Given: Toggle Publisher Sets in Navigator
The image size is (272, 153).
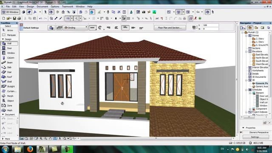Looking at the screenshot, I should (x=269, y=28).
